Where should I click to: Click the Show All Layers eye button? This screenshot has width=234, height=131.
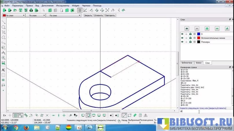pos(187,28)
